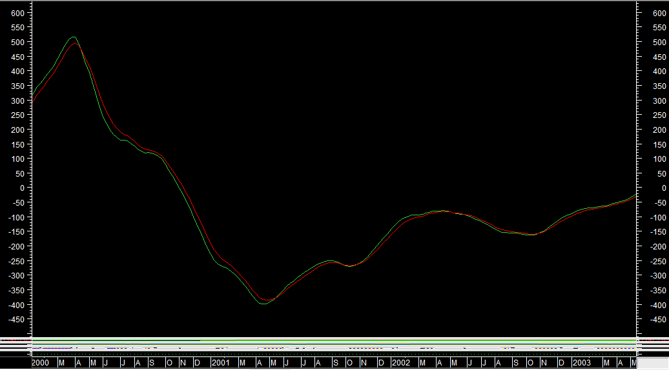Click the D label just before 2001

(198, 363)
